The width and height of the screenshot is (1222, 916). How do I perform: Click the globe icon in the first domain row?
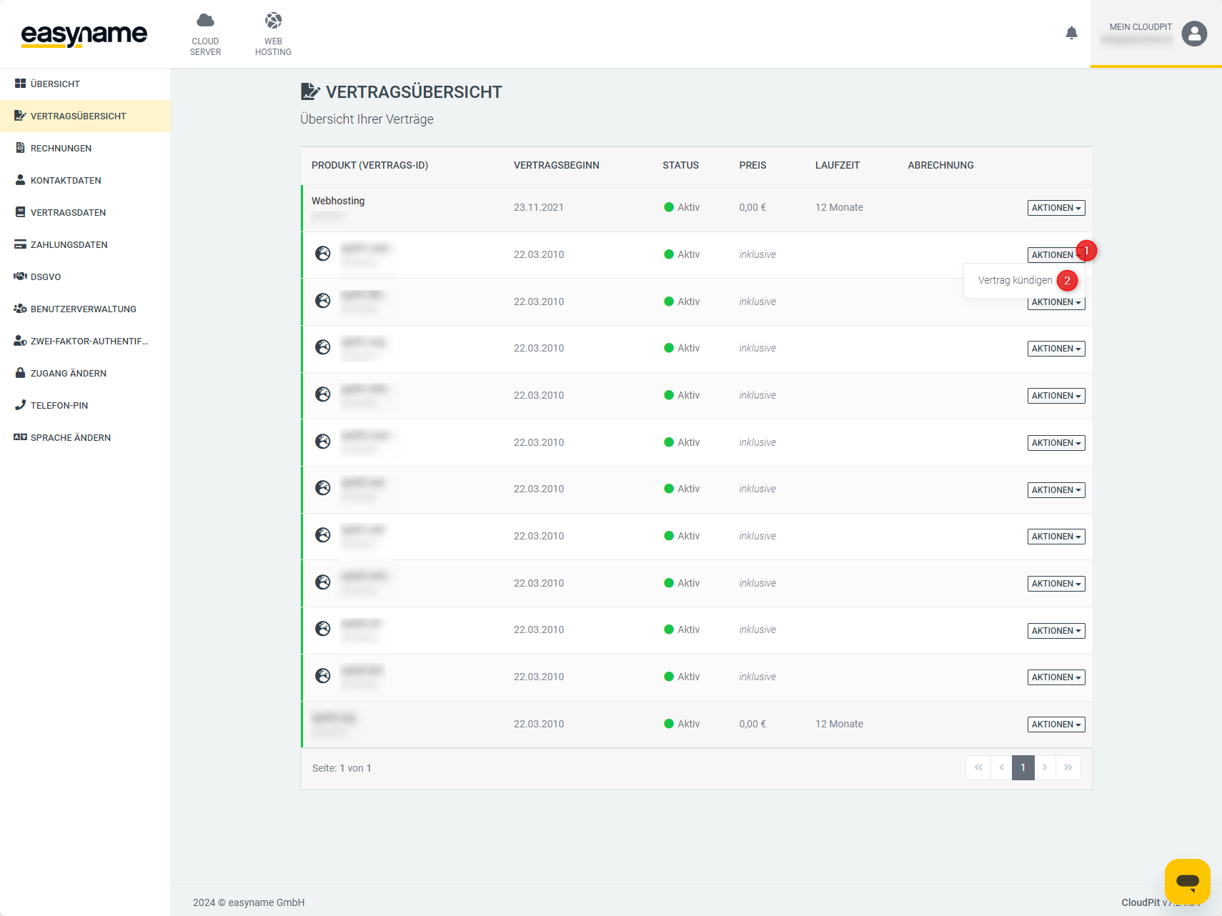[x=323, y=254]
